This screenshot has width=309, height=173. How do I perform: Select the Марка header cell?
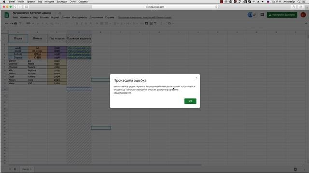tap(18, 38)
